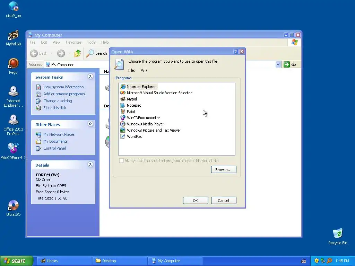Click Add or remove programs link
This screenshot has height=266, width=355.
click(64, 94)
